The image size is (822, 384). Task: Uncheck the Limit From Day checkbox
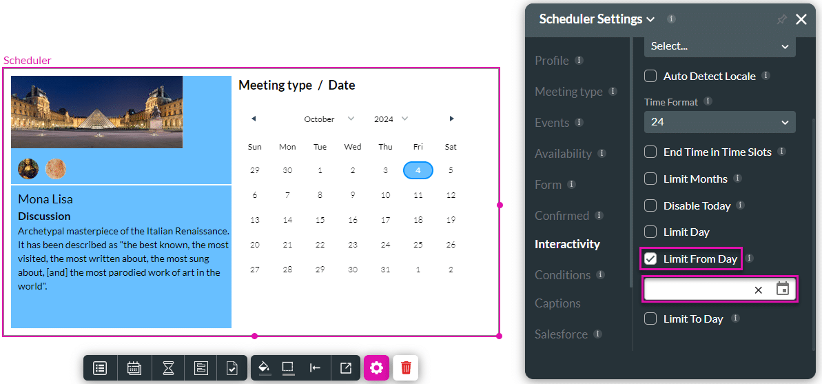(650, 259)
